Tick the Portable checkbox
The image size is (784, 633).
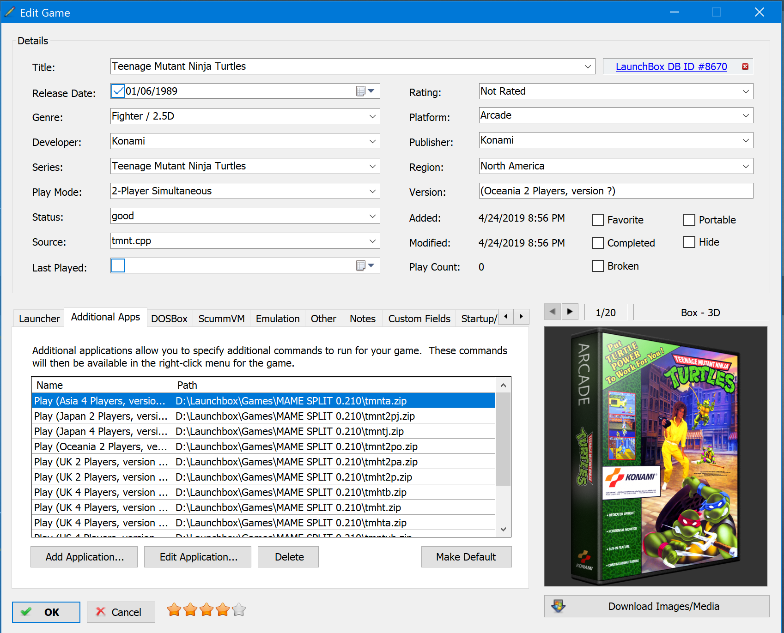click(689, 220)
